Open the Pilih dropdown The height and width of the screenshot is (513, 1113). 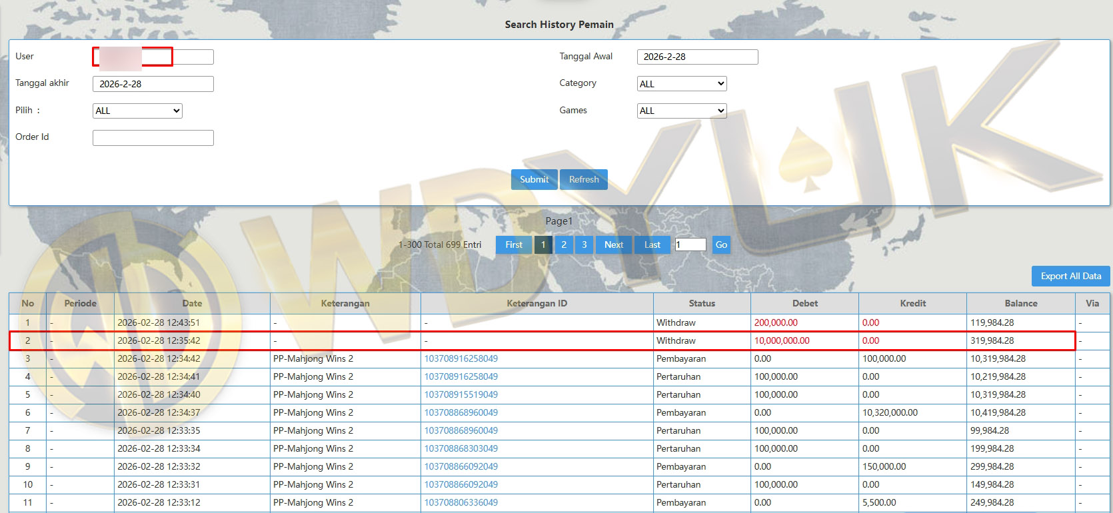[x=137, y=111]
